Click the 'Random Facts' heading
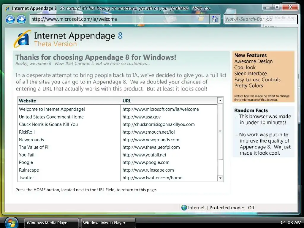The width and height of the screenshot is (304, 228). (251, 110)
